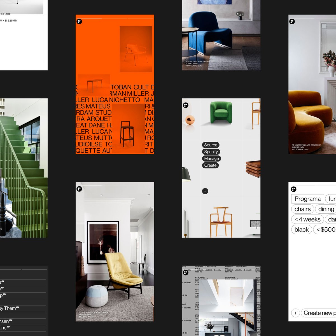Open the black pendant lamp product
The height and width of the screenshot is (336, 336).
pyautogui.click(x=186, y=174)
